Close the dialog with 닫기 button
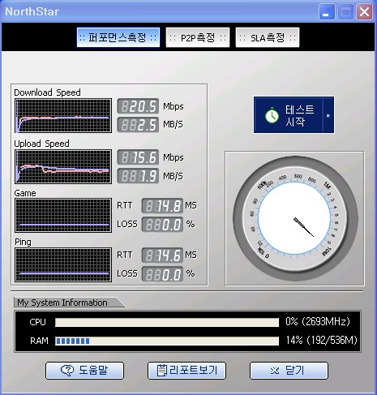 [289, 371]
